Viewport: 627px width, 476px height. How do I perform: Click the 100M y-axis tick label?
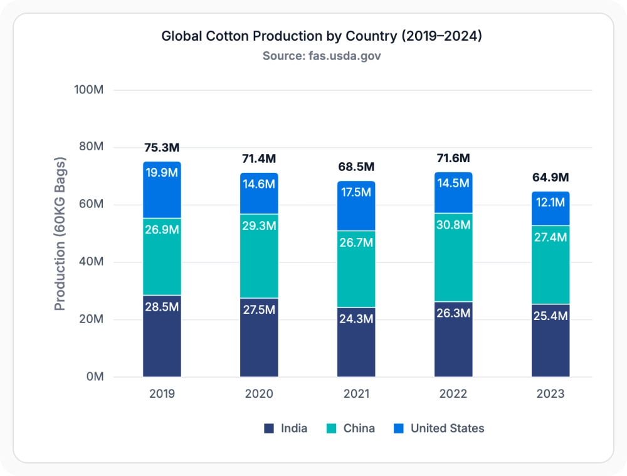[89, 90]
